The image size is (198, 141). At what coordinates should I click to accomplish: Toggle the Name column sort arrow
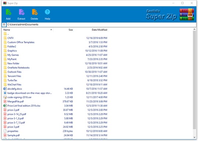tap(51, 30)
